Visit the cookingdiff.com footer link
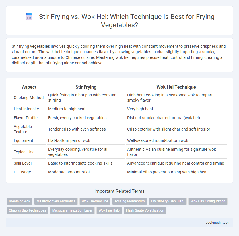239x236 pixels. click(218, 223)
